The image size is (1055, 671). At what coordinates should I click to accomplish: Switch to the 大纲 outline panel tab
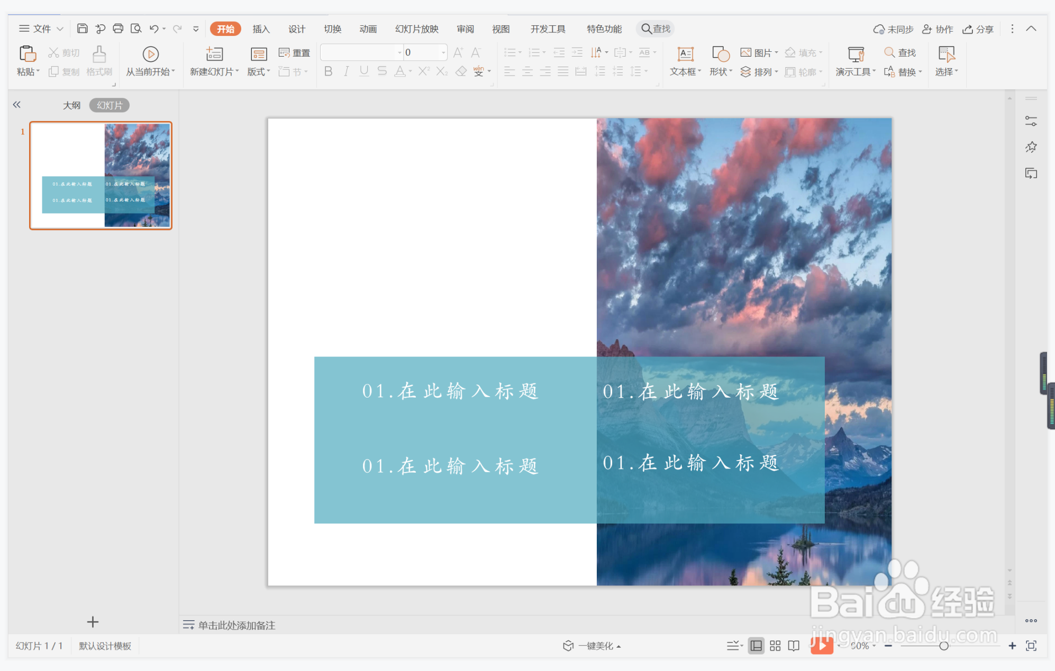[72, 105]
